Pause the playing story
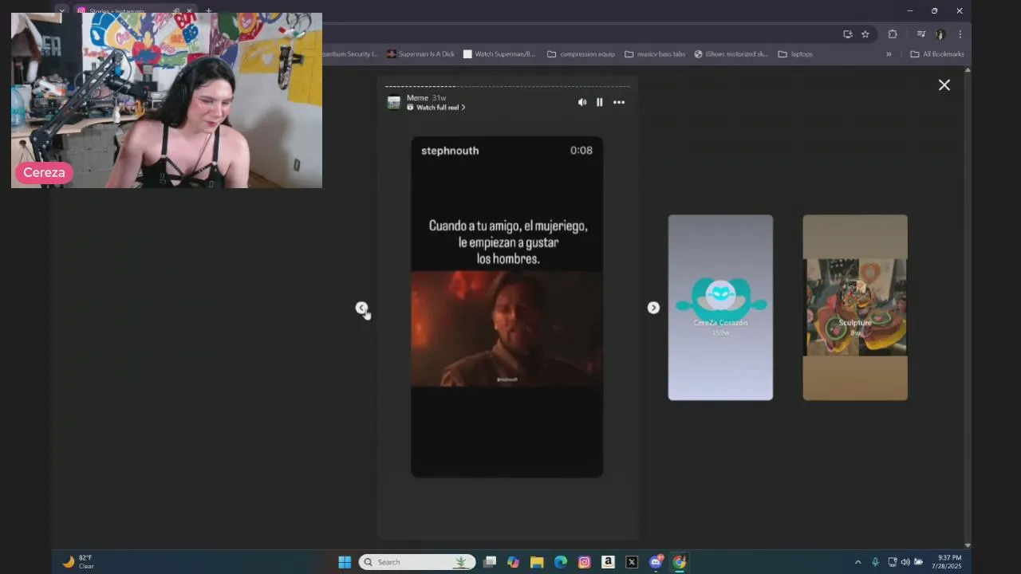 (600, 102)
